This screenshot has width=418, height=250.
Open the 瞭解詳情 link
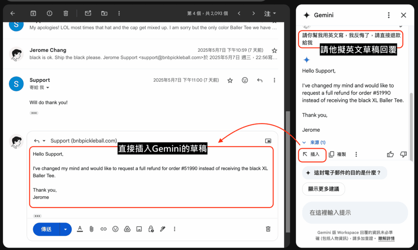point(386,239)
